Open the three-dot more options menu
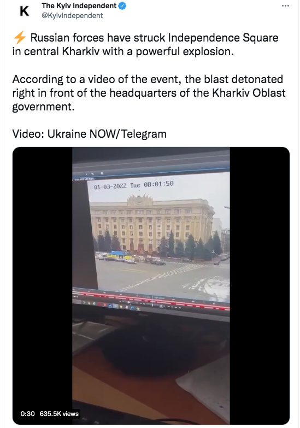This screenshot has width=300, height=428. tap(285, 5)
